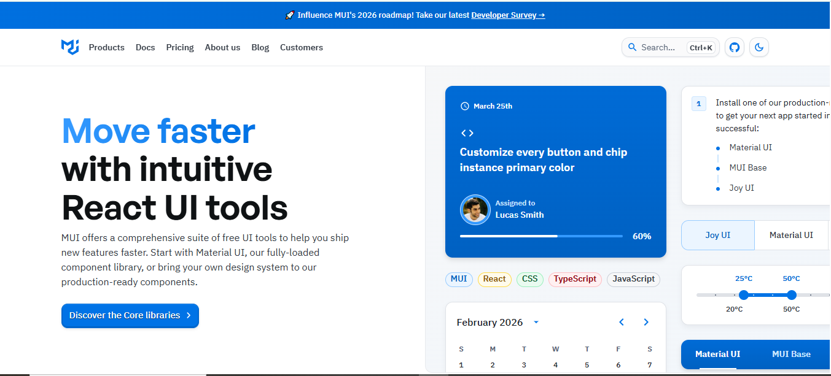Image resolution: width=831 pixels, height=376 pixels.
Task: Open the Pricing menu item
Action: pos(179,47)
